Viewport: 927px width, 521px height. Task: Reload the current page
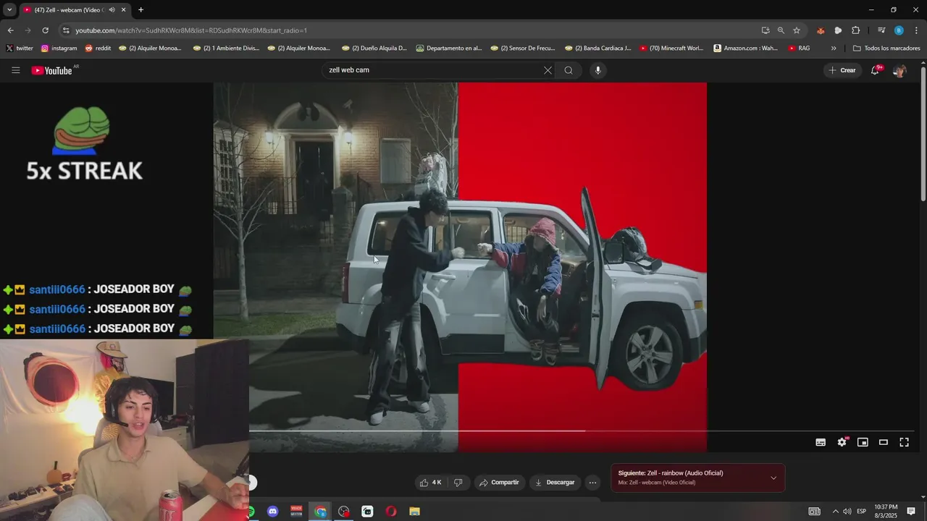point(45,30)
